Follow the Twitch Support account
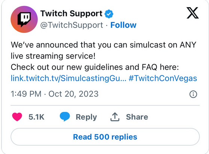The height and width of the screenshot is (154, 209). [x=123, y=25]
